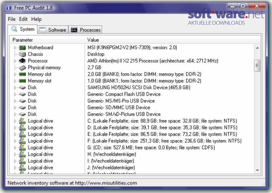This screenshot has height=193, width=272.
Task: Expand the BANK1 Memory slot node
Action: coord(15,81)
